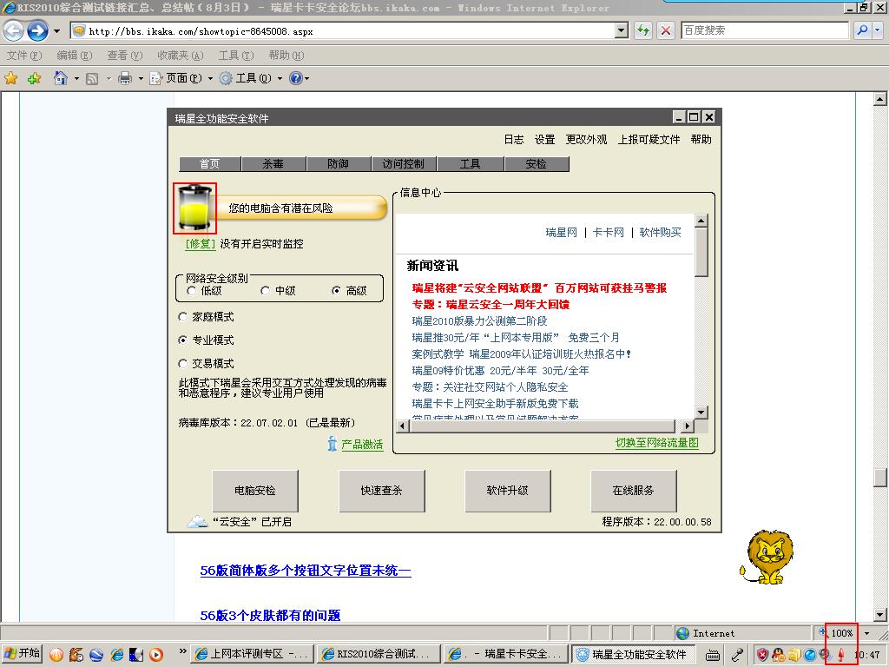
Task: Open the zoom level dropdown arrow
Action: point(867,633)
